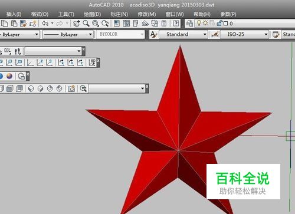
Task: Open the 插入(I) menu
Action: (x=14, y=14)
